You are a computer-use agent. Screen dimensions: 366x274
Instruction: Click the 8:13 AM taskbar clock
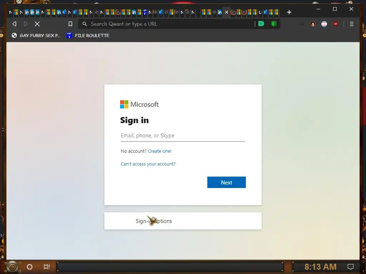point(320,267)
